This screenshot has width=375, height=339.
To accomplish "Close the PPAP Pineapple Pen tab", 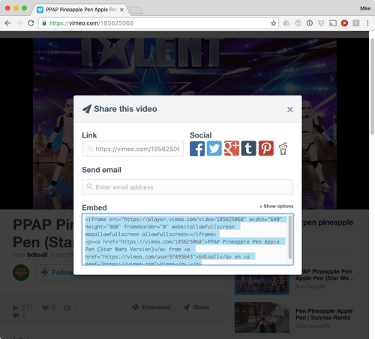I will coord(121,10).
